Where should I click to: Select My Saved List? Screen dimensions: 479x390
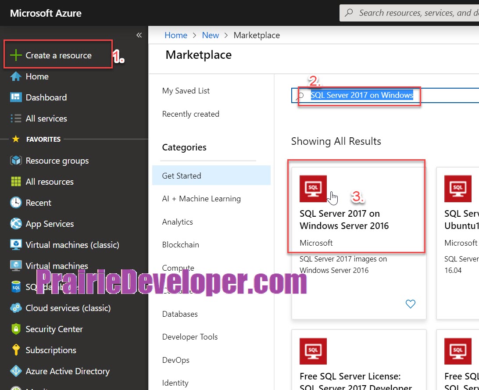pyautogui.click(x=186, y=91)
